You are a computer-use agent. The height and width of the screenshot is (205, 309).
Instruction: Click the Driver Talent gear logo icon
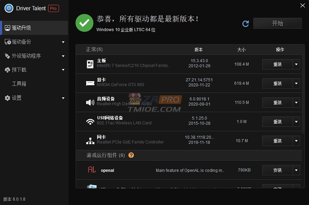click(8, 8)
